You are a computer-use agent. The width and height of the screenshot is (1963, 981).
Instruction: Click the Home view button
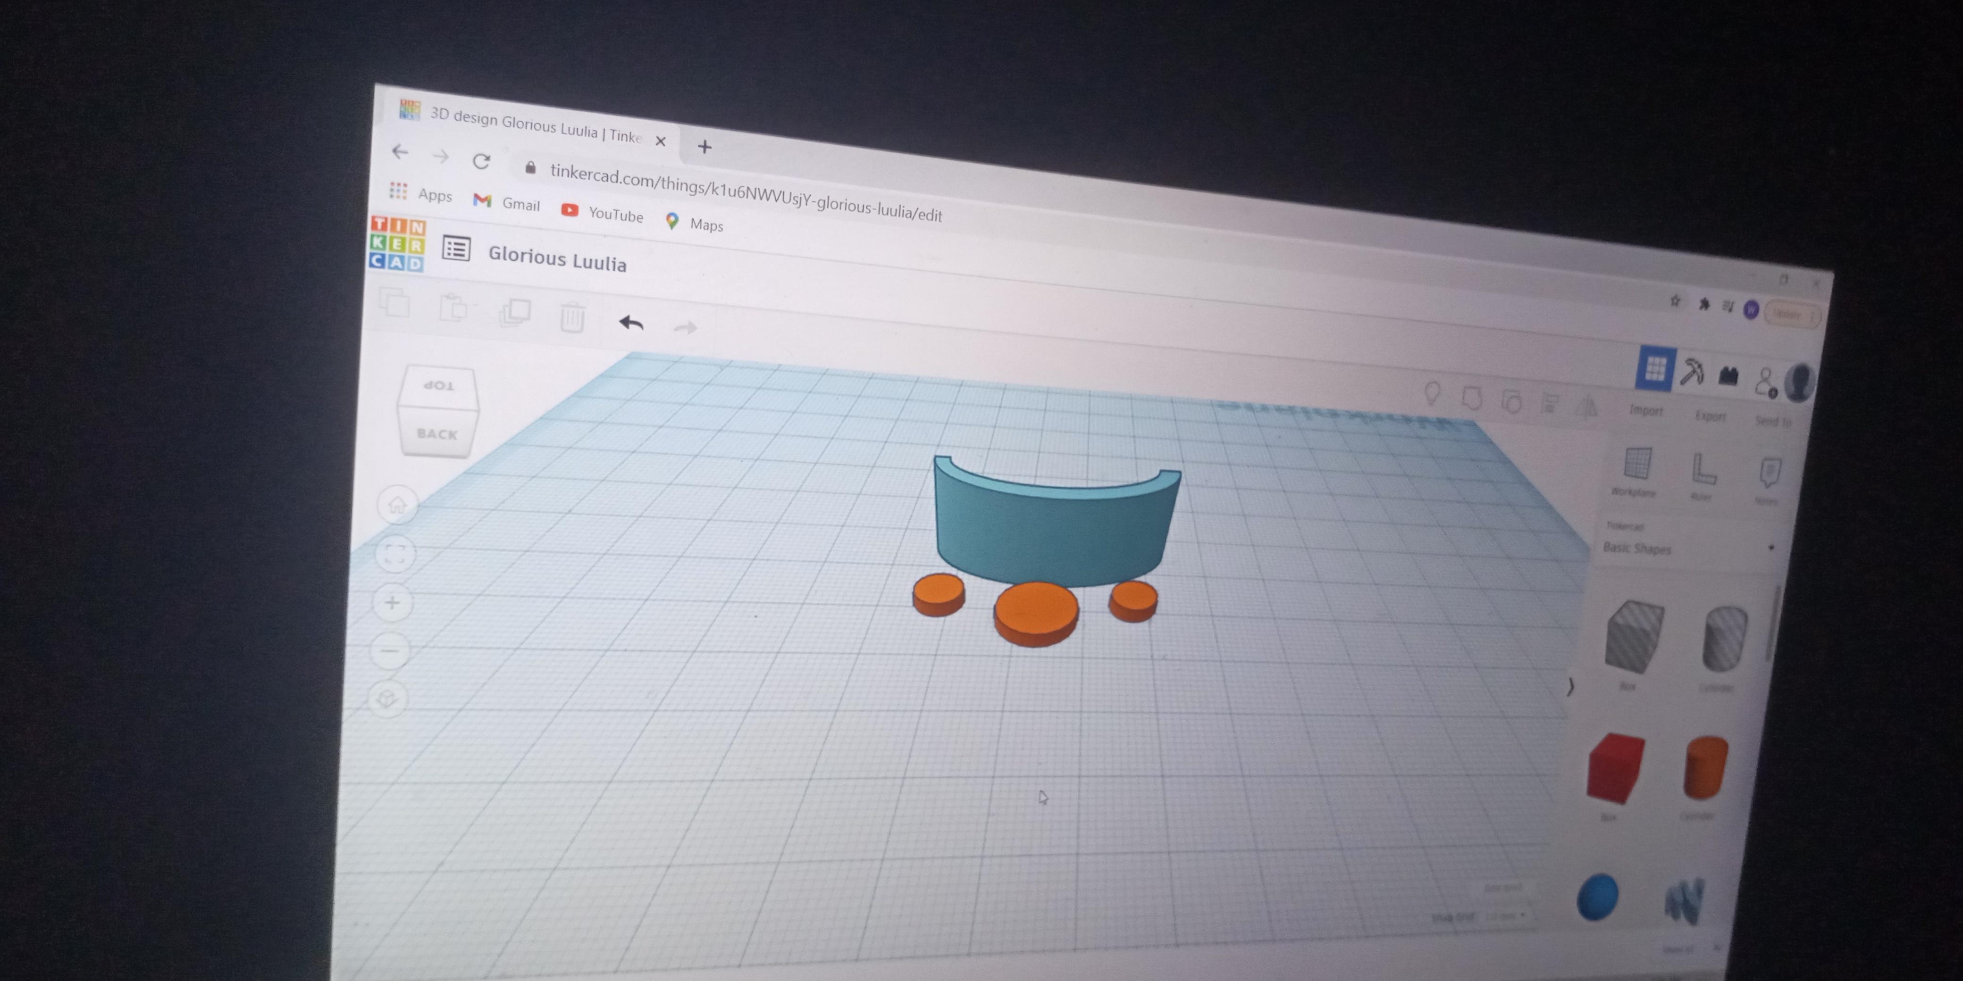pos(397,504)
